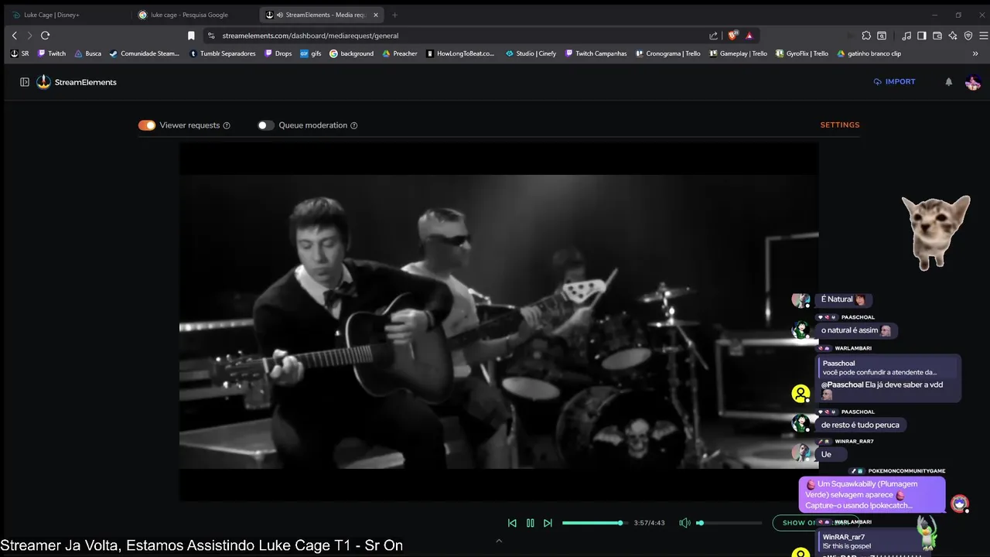Open the Preacher bookmark
This screenshot has width=990, height=557.
point(399,53)
